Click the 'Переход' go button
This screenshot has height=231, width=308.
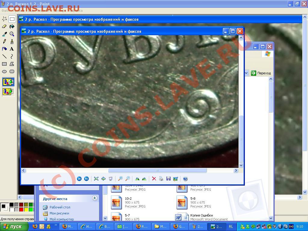[x=261, y=73]
